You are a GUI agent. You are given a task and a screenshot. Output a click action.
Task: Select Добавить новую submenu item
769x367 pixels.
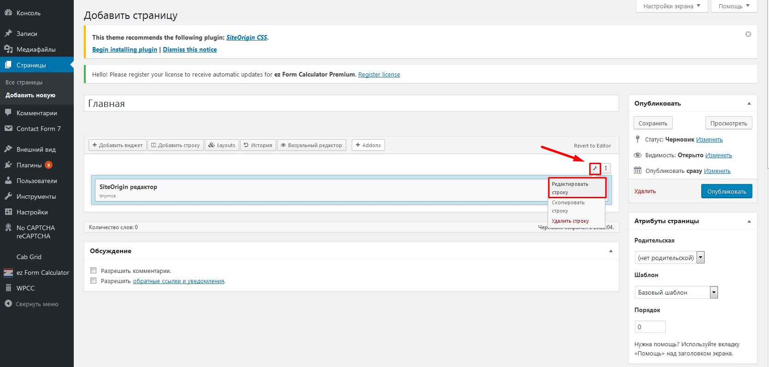(x=30, y=95)
